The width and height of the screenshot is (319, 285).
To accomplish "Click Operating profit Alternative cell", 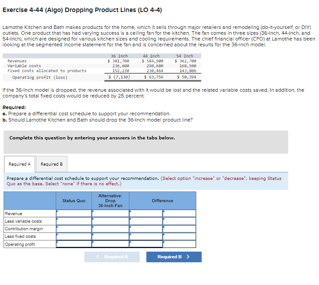I will tap(110, 244).
